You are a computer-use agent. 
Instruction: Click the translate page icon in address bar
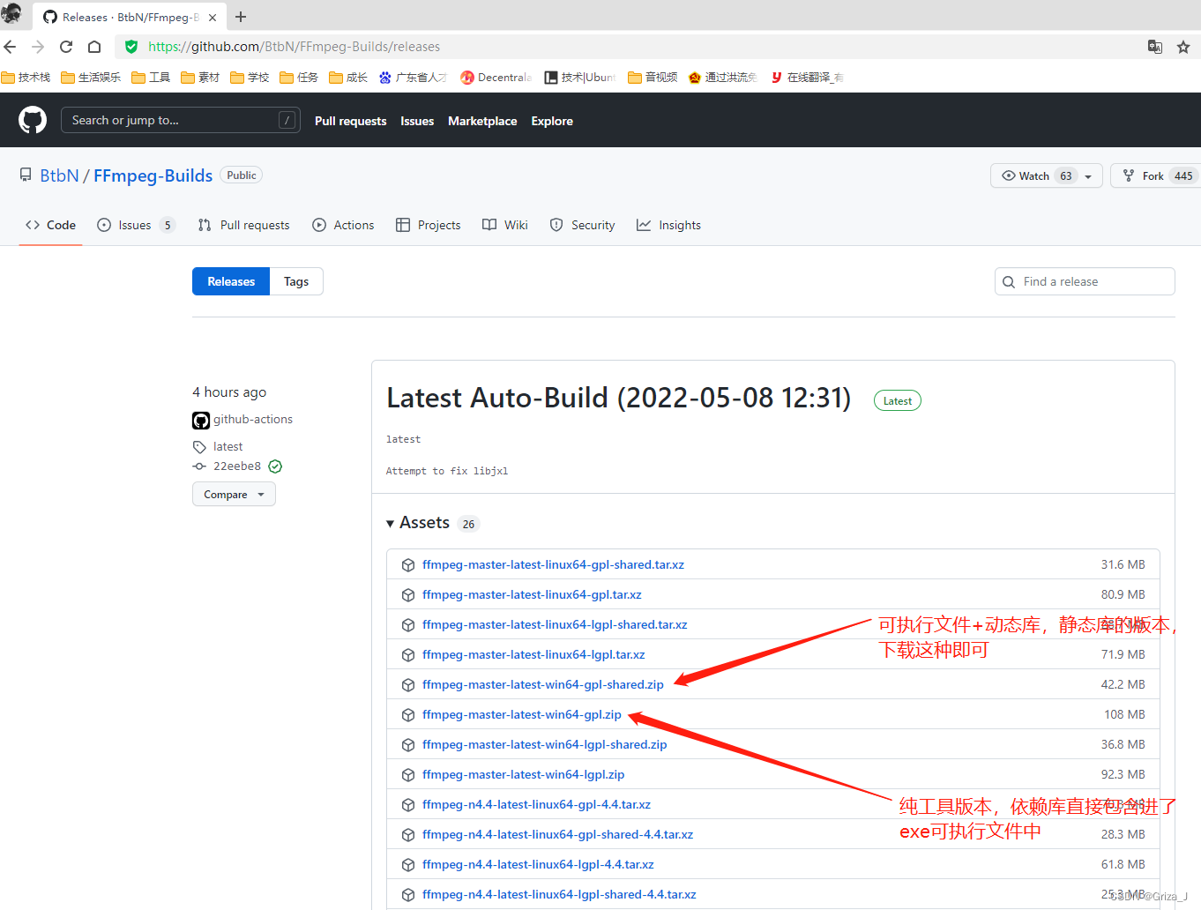click(x=1155, y=47)
